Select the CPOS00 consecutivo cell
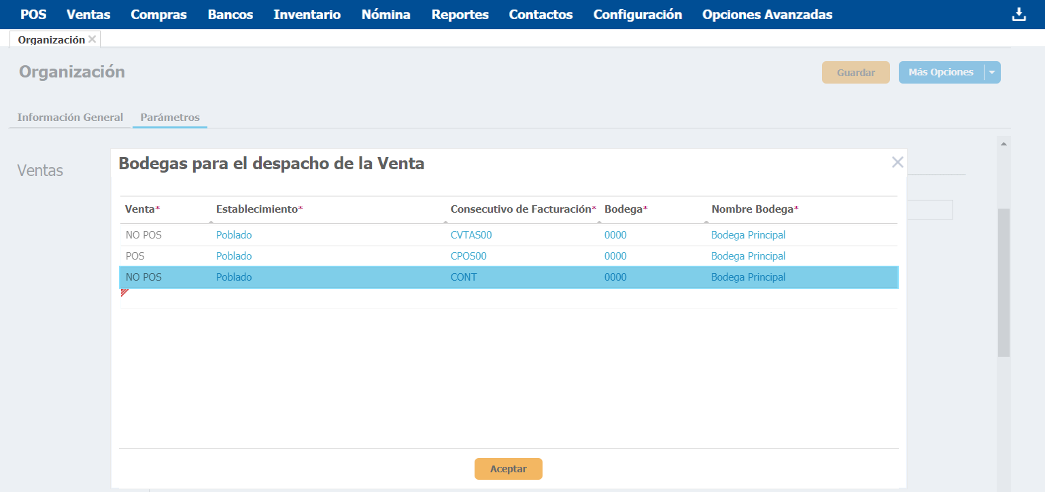Screen dimensions: 1045x492 [468, 256]
